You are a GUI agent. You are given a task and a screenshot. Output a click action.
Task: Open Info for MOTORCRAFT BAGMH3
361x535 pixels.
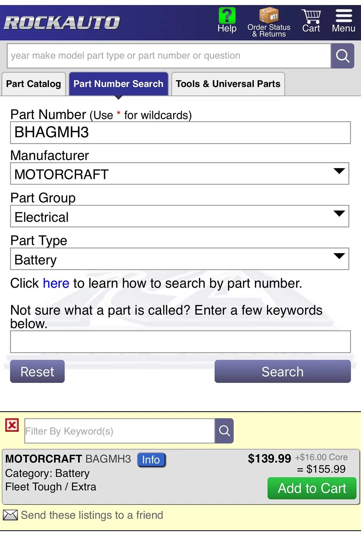click(x=151, y=460)
